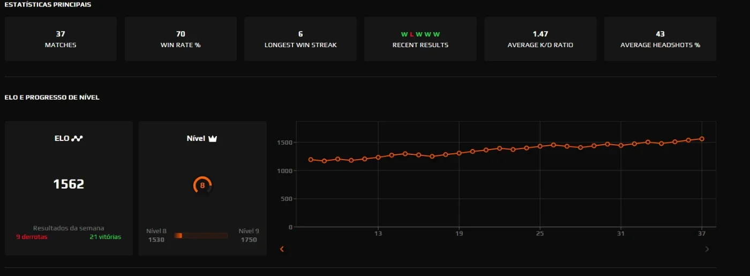
Task: Open the Average Headshots % card
Action: point(660,39)
